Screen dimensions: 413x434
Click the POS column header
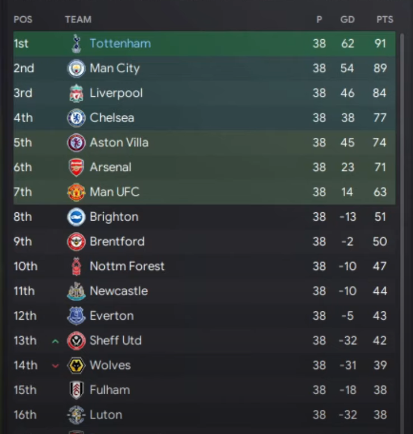coord(23,20)
